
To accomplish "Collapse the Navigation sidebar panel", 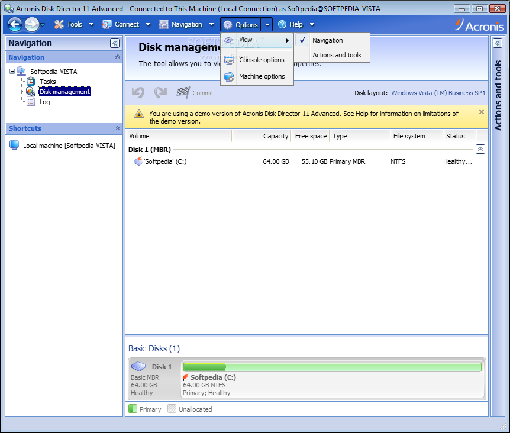I will point(115,43).
